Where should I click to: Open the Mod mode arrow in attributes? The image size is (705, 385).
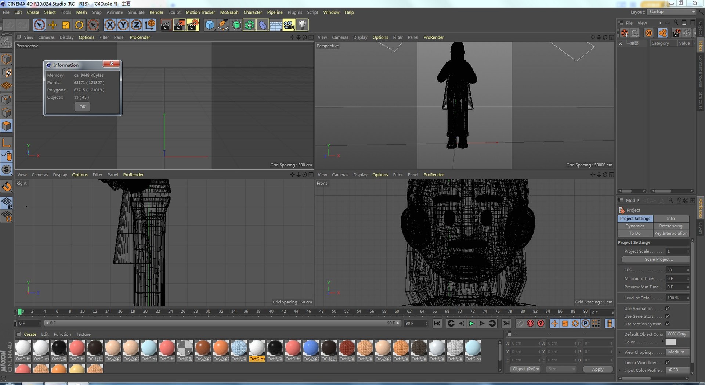tap(638, 201)
